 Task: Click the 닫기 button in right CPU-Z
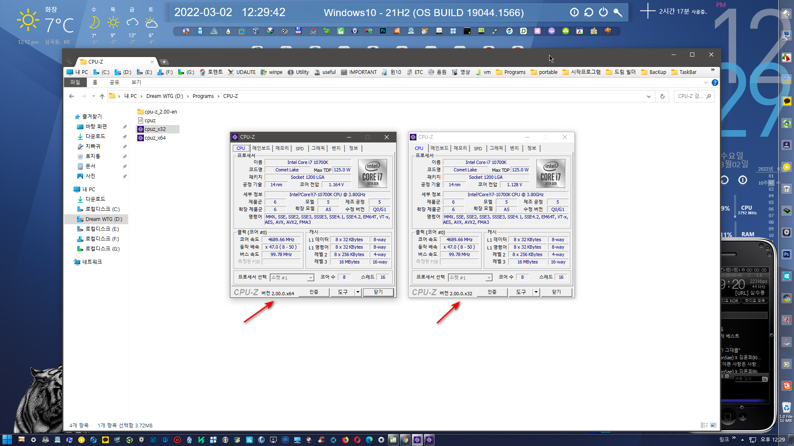[x=556, y=292]
